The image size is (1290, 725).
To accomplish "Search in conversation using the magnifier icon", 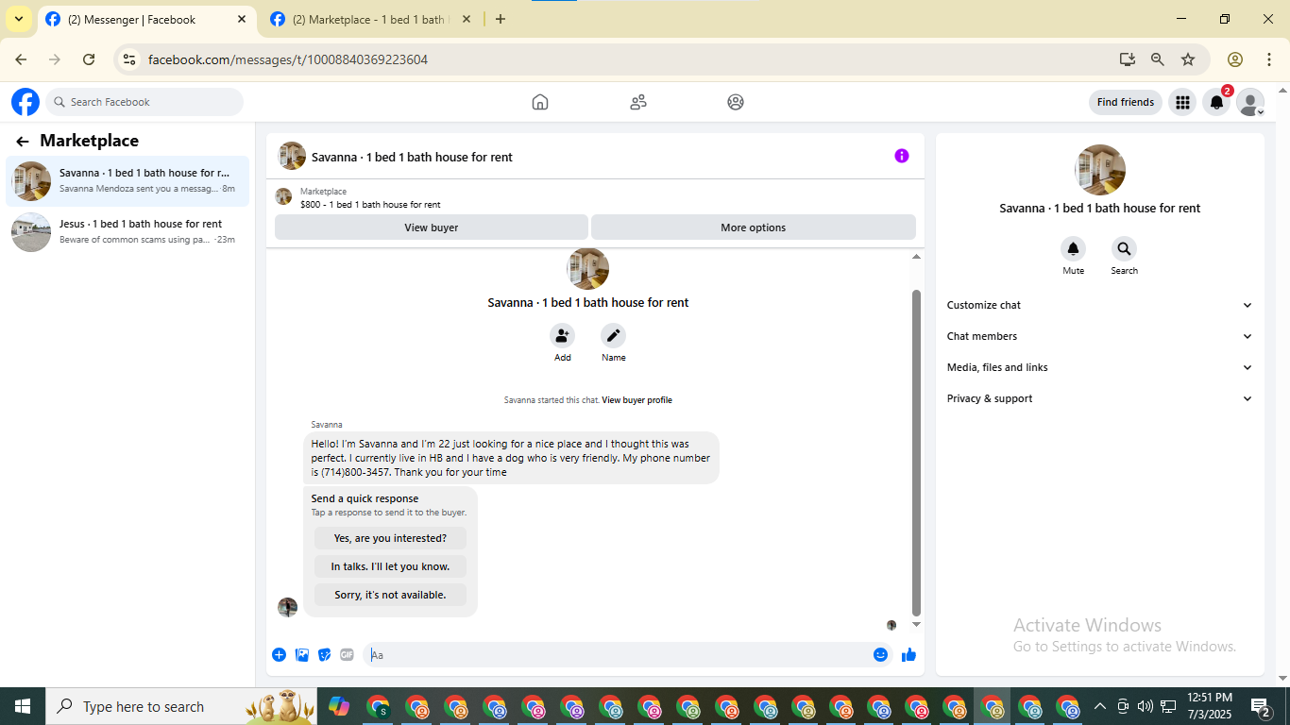I will click(1124, 249).
